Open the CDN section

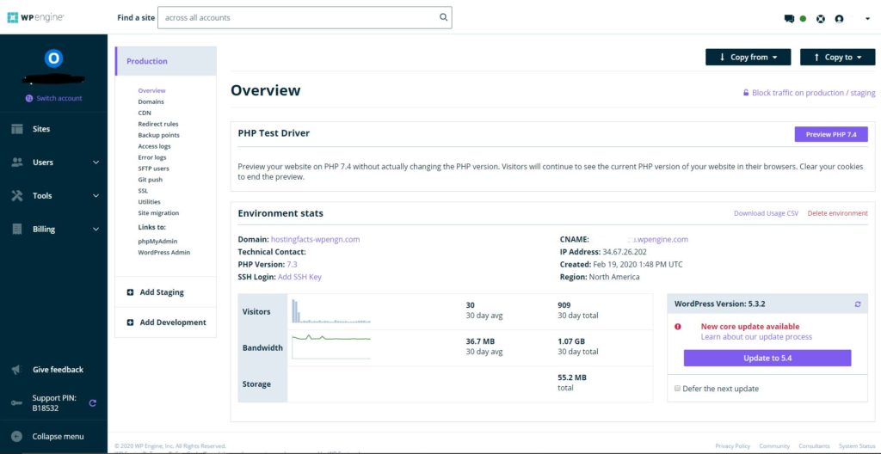[145, 113]
